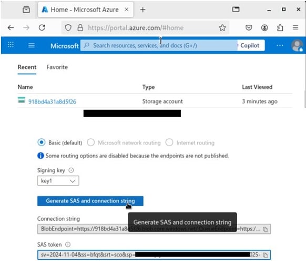Bookmark this page with the star icon
The height and width of the screenshot is (266, 306).
[x=222, y=28]
